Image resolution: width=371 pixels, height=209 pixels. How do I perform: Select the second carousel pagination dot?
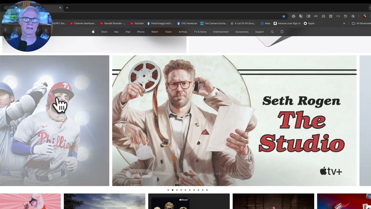tap(172, 190)
